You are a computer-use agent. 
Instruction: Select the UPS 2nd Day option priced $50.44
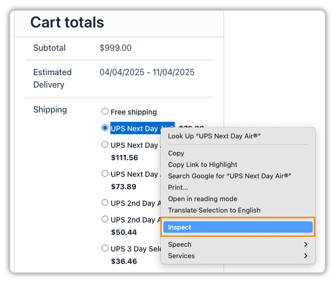[x=105, y=219]
